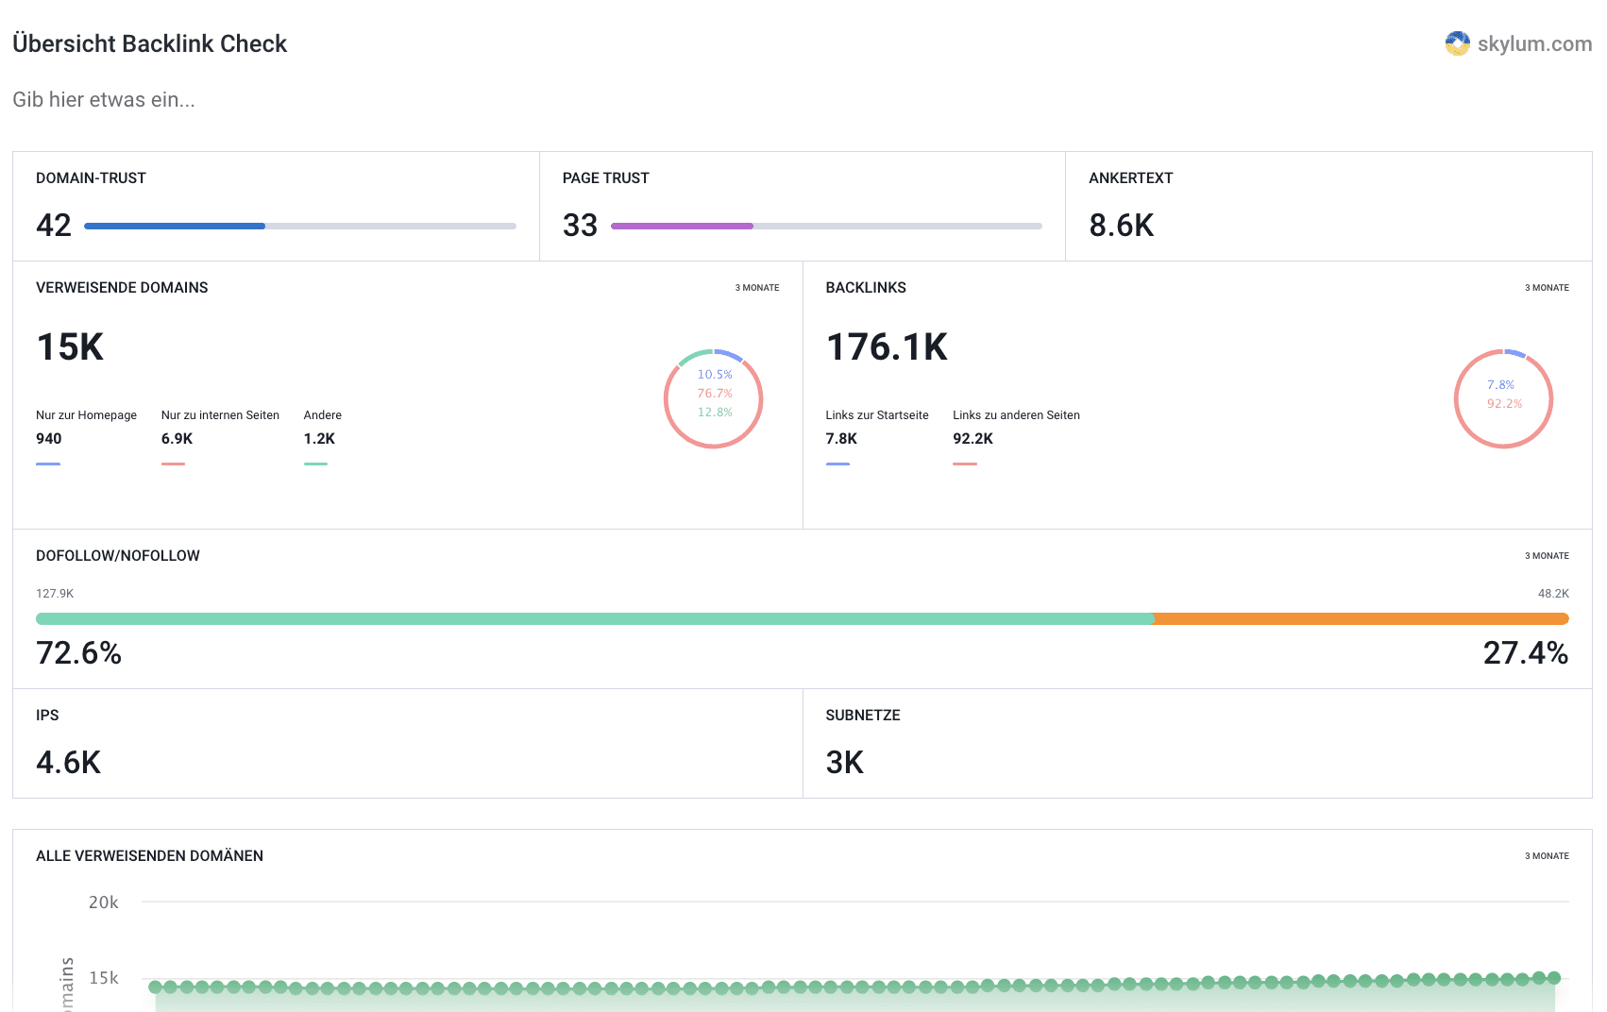Click the Nur zu internen Seiten value 6.9K
This screenshot has height=1012, width=1607.
[177, 439]
